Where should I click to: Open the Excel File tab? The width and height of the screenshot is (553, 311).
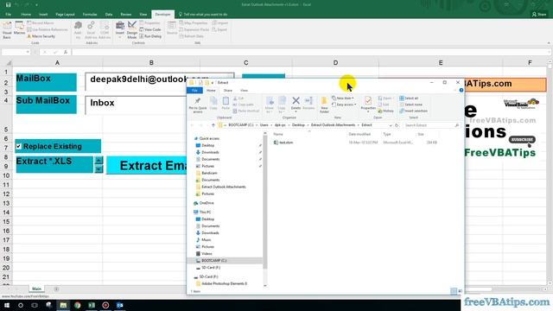pyautogui.click(x=8, y=15)
